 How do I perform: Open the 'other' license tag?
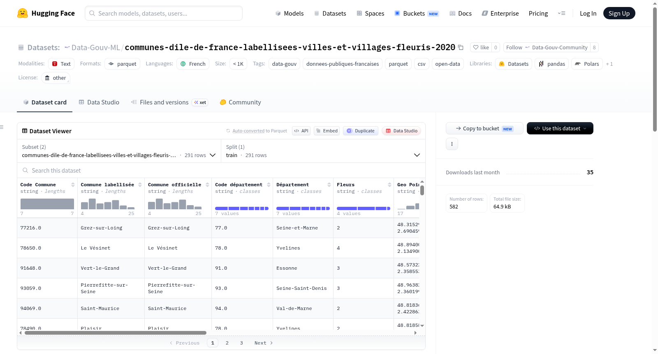(56, 78)
